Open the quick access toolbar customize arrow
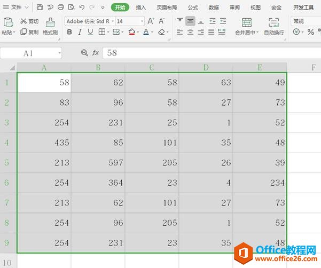The width and height of the screenshot is (321, 268). pyautogui.click(x=103, y=7)
